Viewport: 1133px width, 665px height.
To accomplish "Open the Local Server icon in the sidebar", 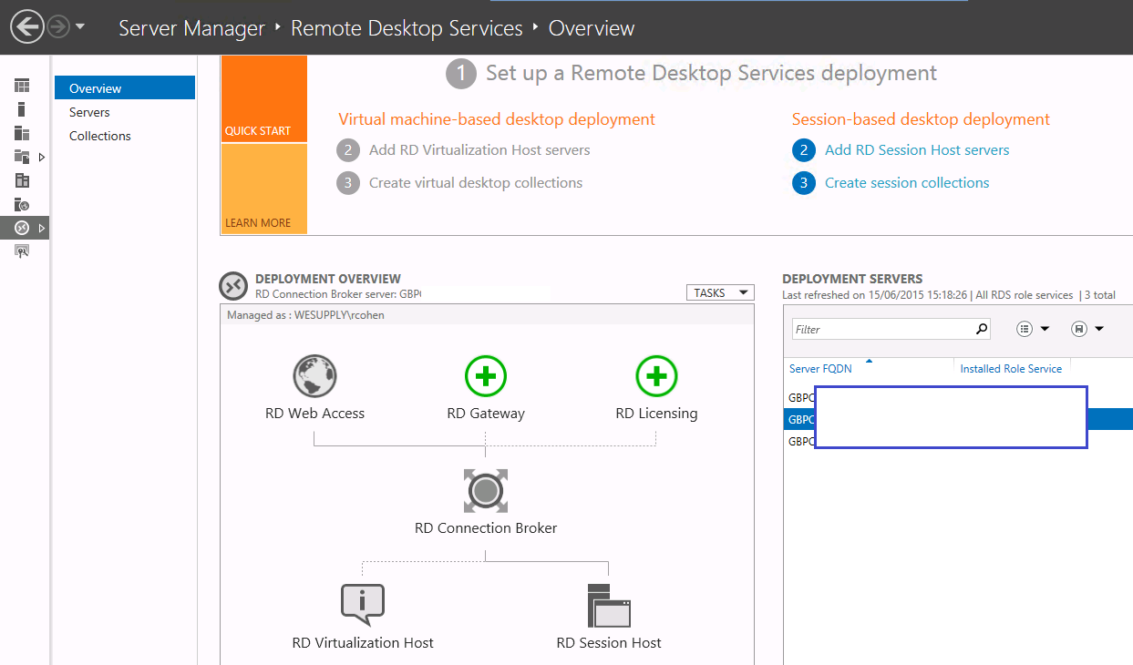I will coord(22,109).
